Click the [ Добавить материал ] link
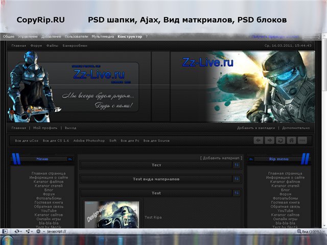This screenshot has height=245, width=327. [221, 158]
